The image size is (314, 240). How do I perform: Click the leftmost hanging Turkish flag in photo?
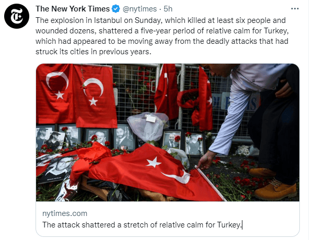(x=55, y=93)
